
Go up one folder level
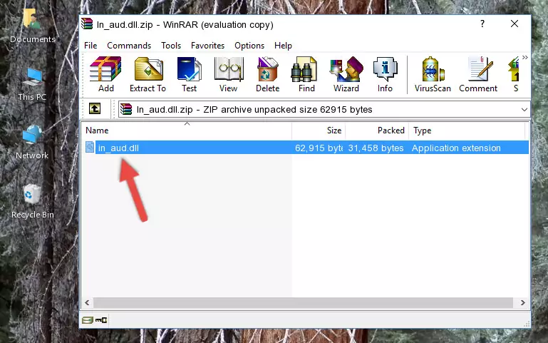point(95,108)
